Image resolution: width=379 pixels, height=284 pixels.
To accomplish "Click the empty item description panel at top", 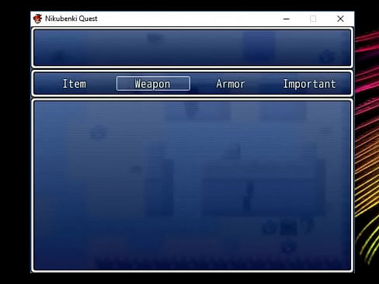I will (x=192, y=48).
